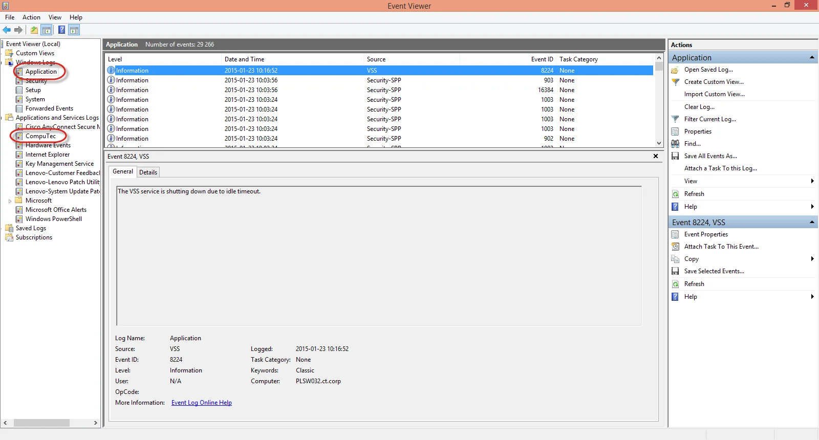Click the Open Saved Log folder icon
Viewport: 819px width, 440px height.
675,70
